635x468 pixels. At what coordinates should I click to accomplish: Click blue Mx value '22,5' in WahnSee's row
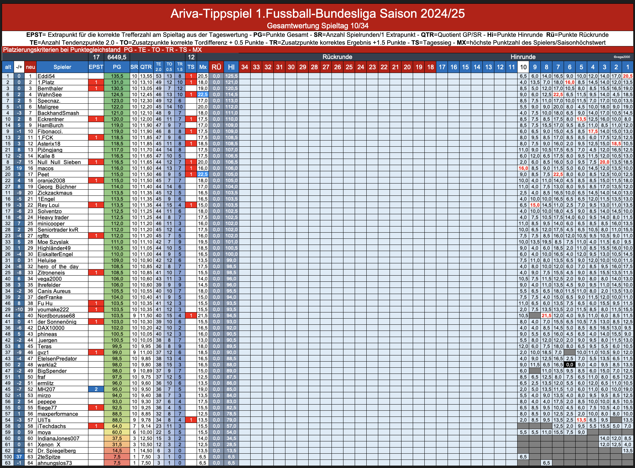coord(203,94)
